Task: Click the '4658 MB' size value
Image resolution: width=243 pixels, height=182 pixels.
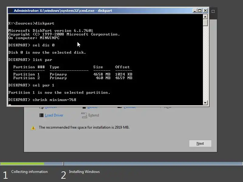Action: 102,74
